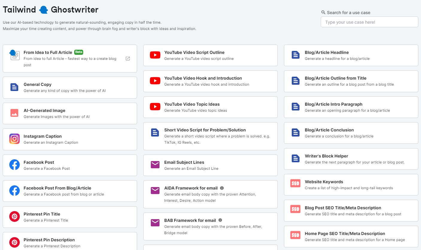Select the Pinterest Pin Title heading
The height and width of the screenshot is (250, 421).
42,214
